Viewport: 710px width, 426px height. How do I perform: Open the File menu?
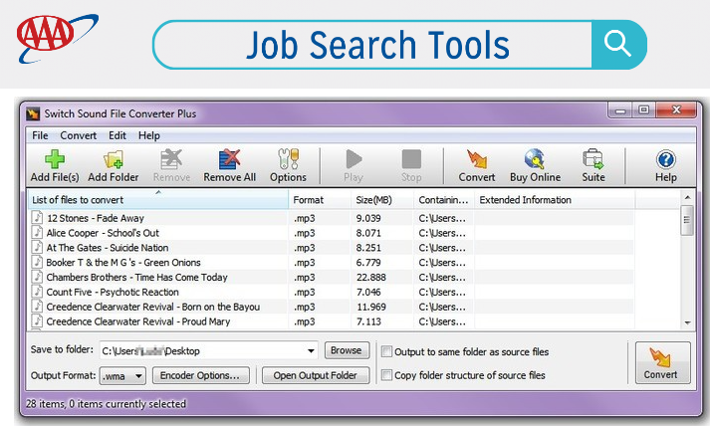tap(40, 135)
